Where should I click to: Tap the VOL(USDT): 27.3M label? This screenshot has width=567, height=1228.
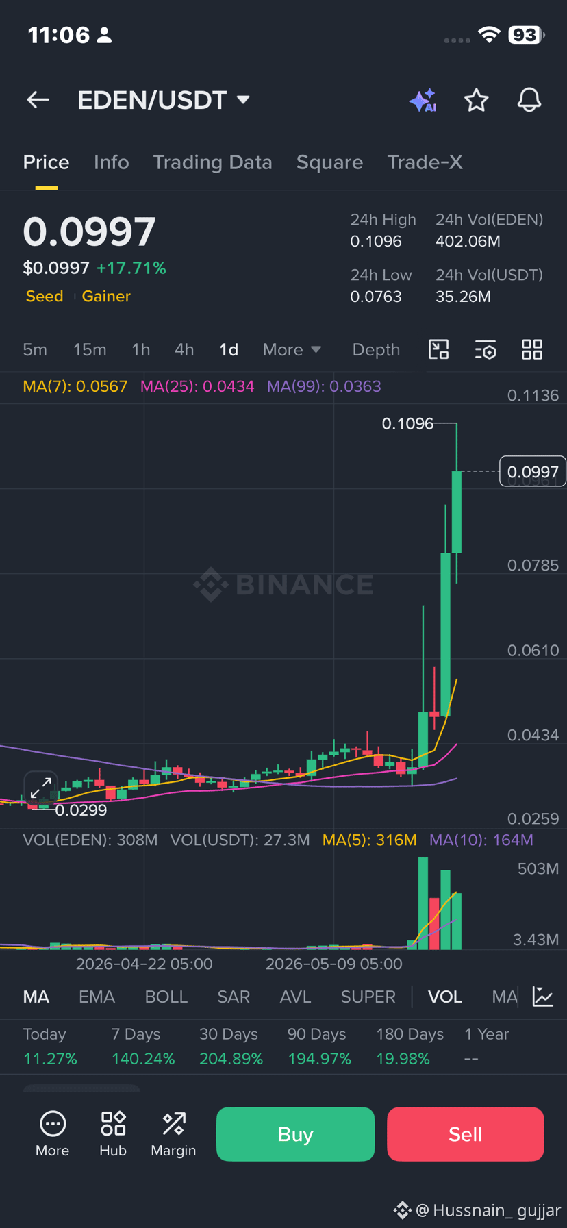pyautogui.click(x=240, y=840)
